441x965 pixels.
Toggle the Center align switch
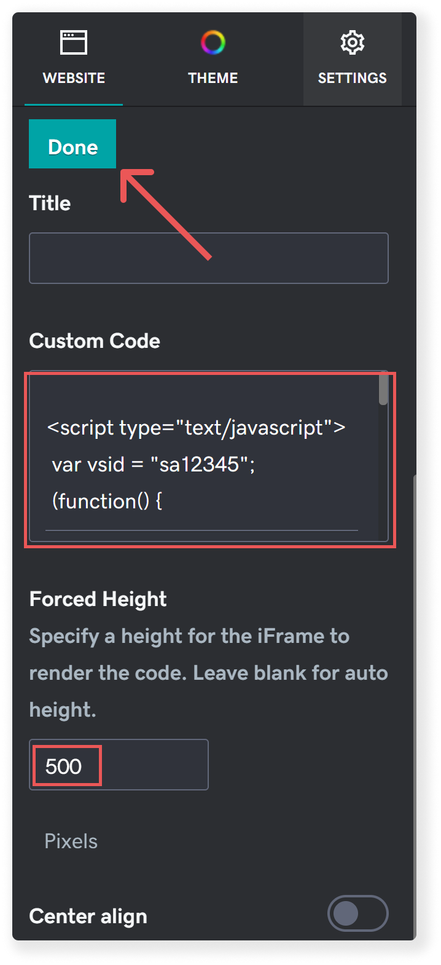pos(358,913)
